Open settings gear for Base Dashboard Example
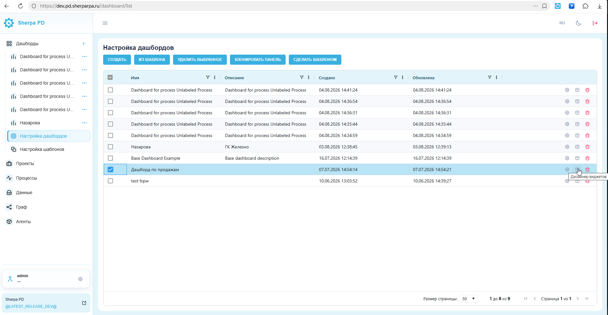 [567, 158]
